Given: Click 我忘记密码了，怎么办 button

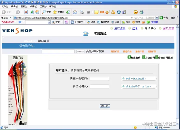Looking at the screenshot, I should [139, 86].
